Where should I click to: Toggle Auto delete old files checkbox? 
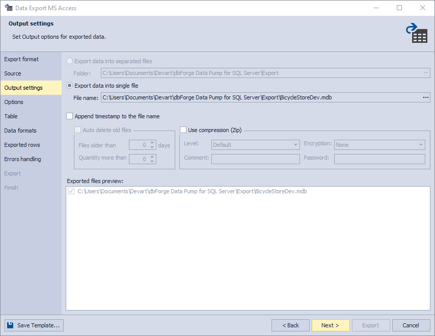[x=77, y=130]
